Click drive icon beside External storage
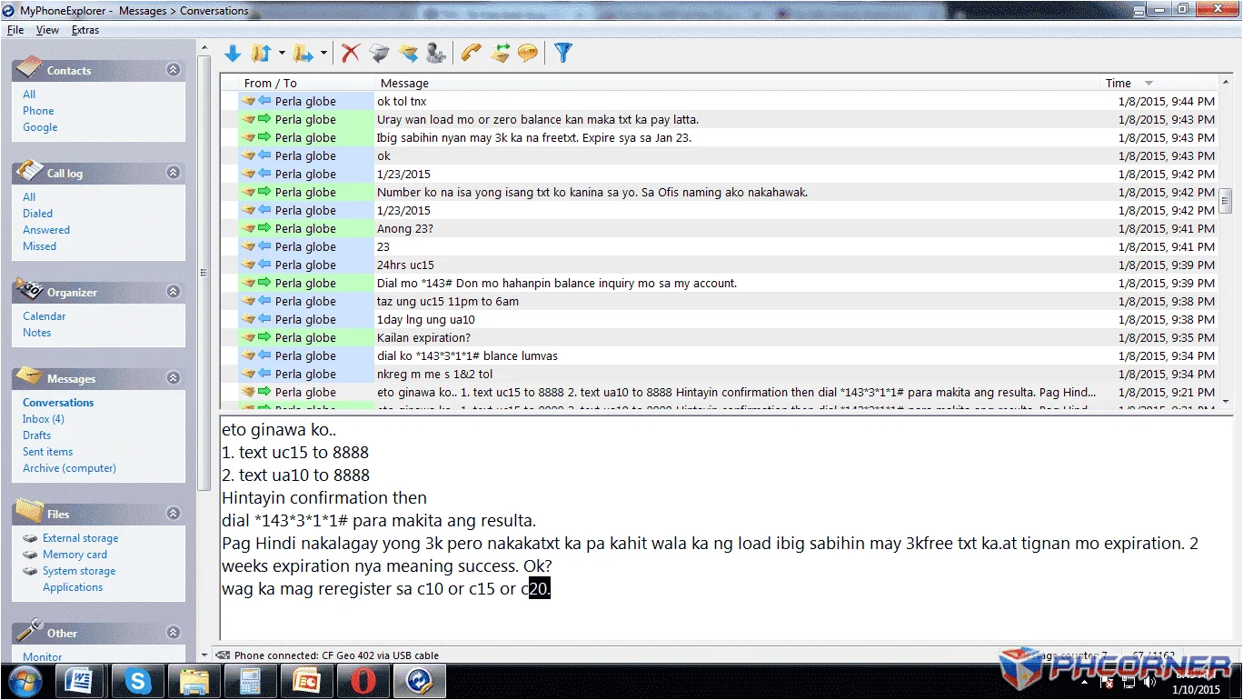 (x=31, y=538)
